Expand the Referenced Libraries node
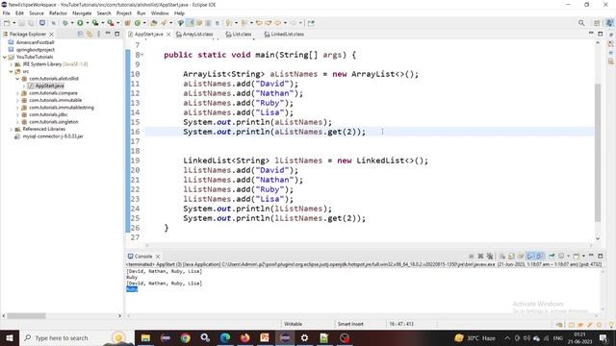The image size is (616, 346). click(x=11, y=129)
